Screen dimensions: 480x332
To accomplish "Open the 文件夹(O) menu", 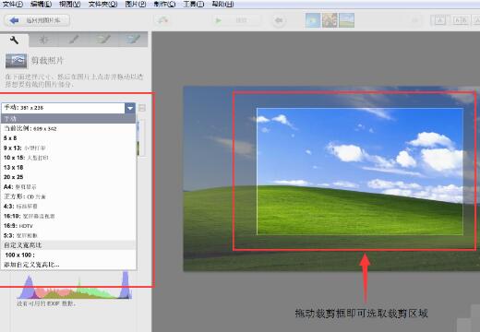I will [102, 4].
